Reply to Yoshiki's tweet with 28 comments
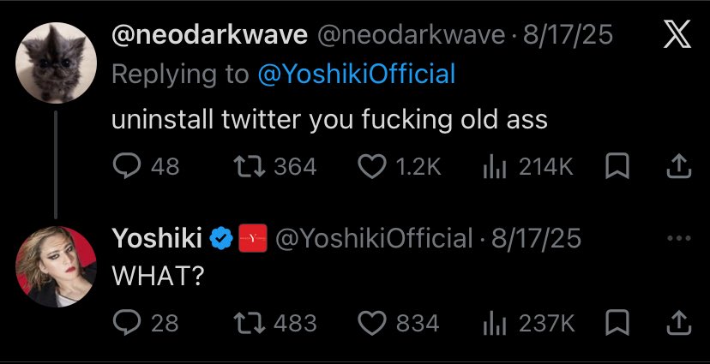The width and height of the screenshot is (710, 364). [x=146, y=323]
